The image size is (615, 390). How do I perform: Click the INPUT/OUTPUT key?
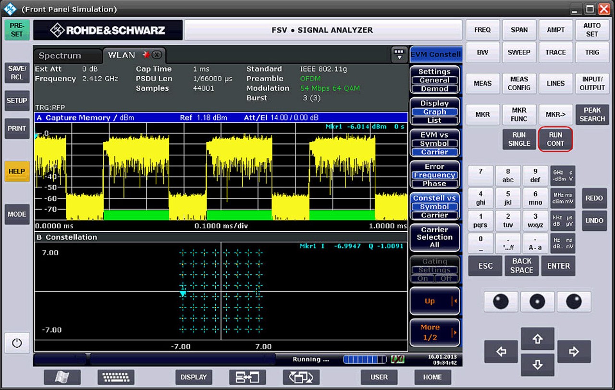click(x=592, y=83)
